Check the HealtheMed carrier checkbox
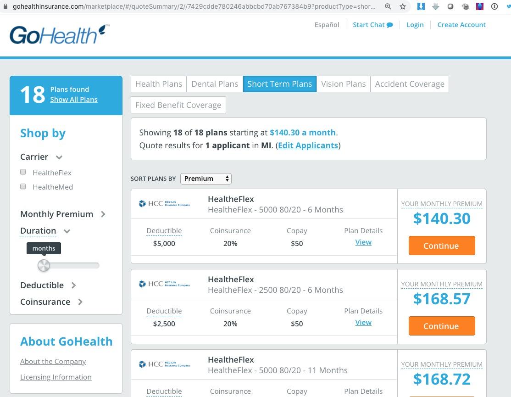This screenshot has width=511, height=397. tap(23, 186)
